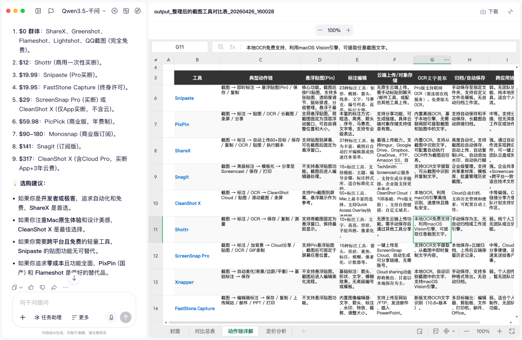Open the ShareX link cell

(x=183, y=151)
